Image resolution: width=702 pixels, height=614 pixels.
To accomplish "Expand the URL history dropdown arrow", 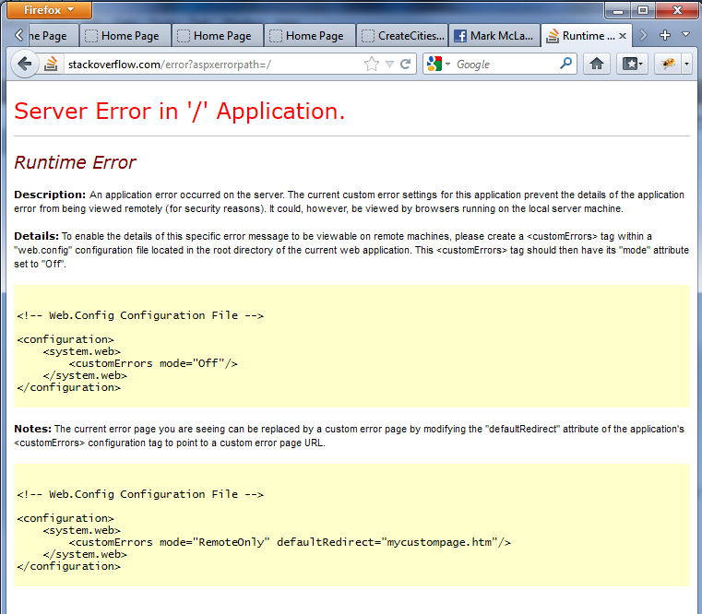I will 389,65.
